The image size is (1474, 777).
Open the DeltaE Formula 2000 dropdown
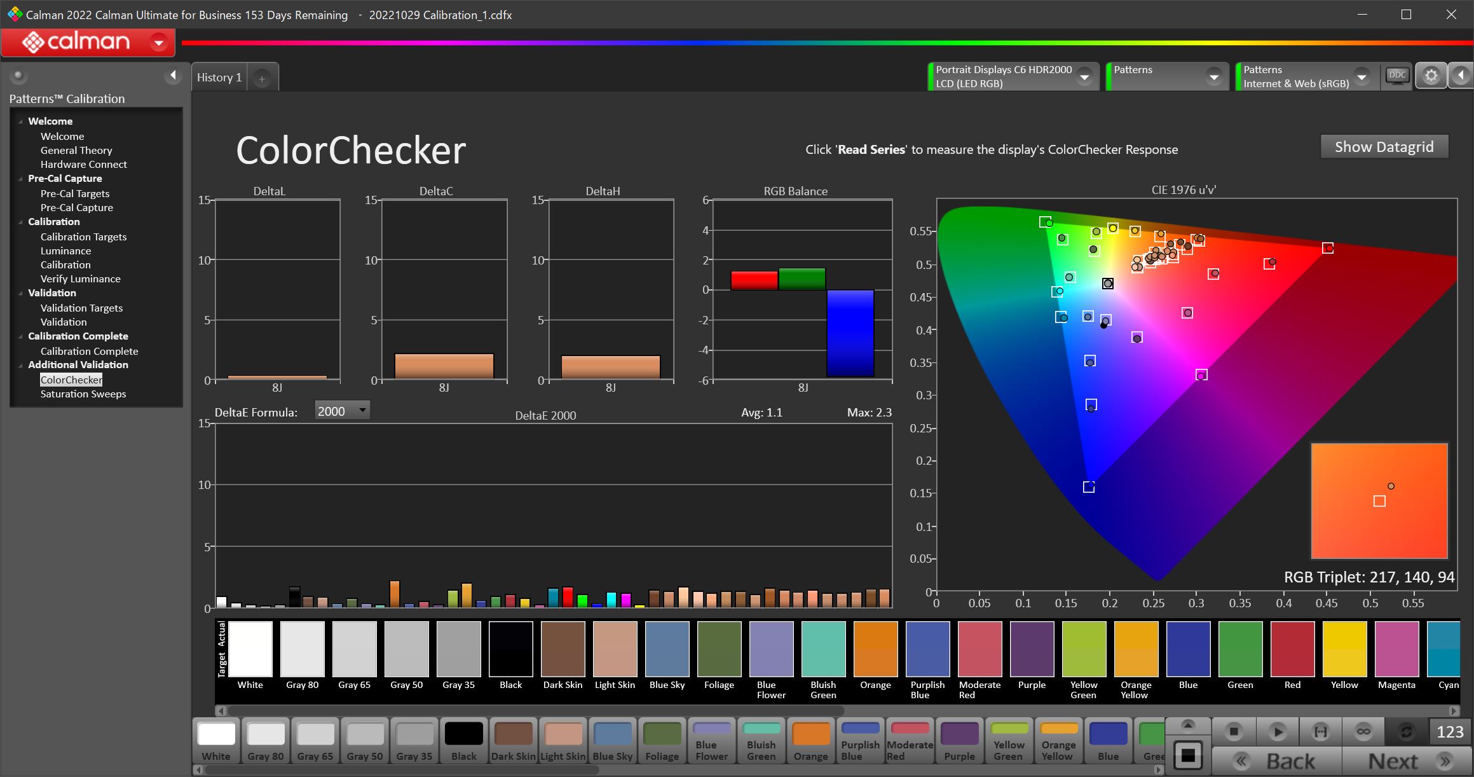[x=342, y=411]
